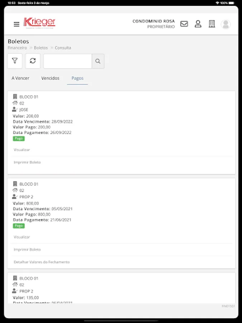This screenshot has height=323, width=242.
Task: Open the filter funnel button
Action: pos(15,61)
